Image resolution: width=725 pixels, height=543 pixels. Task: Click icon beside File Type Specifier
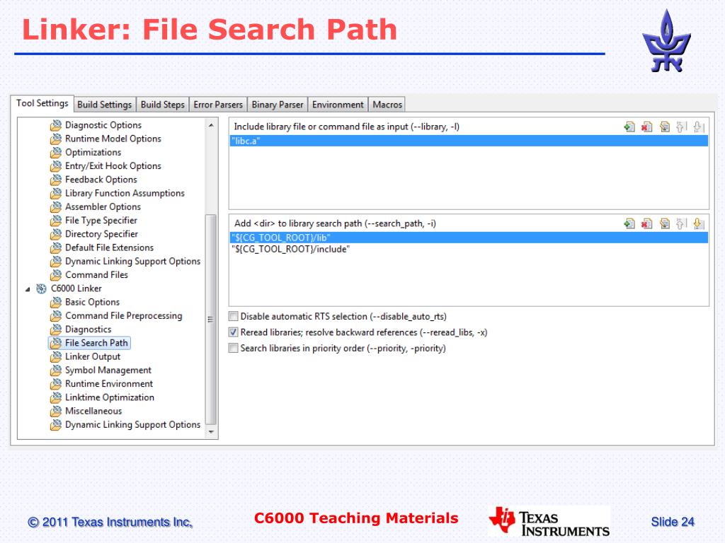(x=55, y=221)
